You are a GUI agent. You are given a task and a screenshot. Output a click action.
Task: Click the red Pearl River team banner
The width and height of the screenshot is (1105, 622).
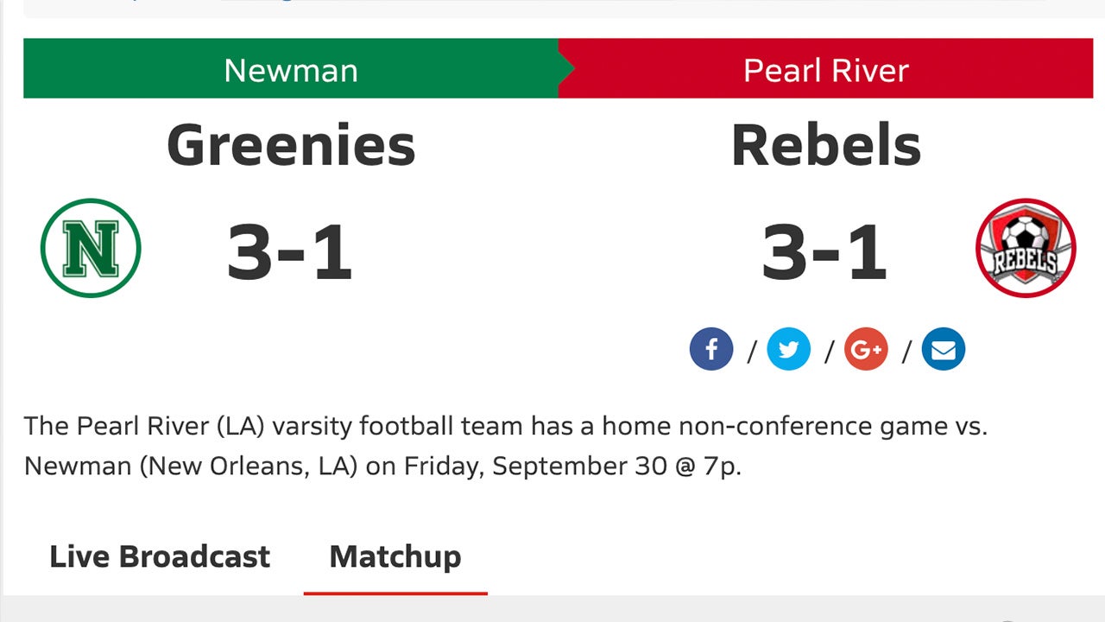coord(824,69)
